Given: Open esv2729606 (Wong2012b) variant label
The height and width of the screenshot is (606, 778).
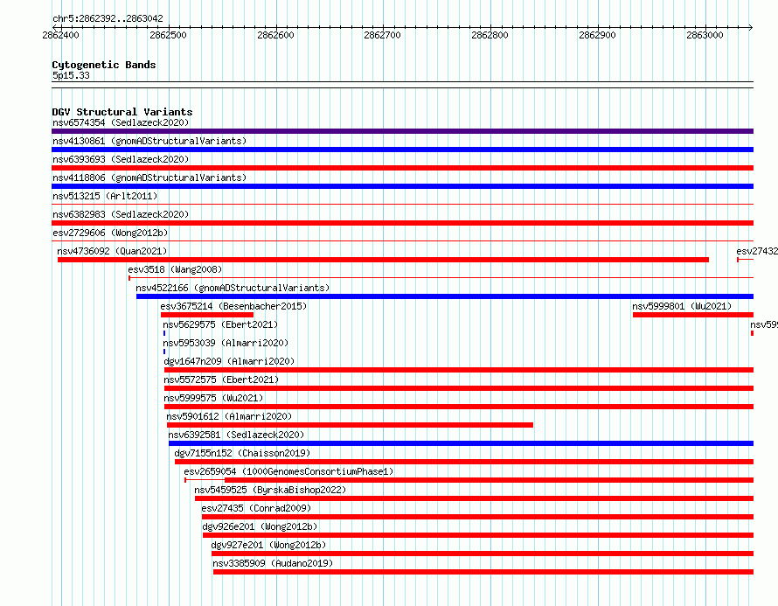Looking at the screenshot, I should [110, 233].
